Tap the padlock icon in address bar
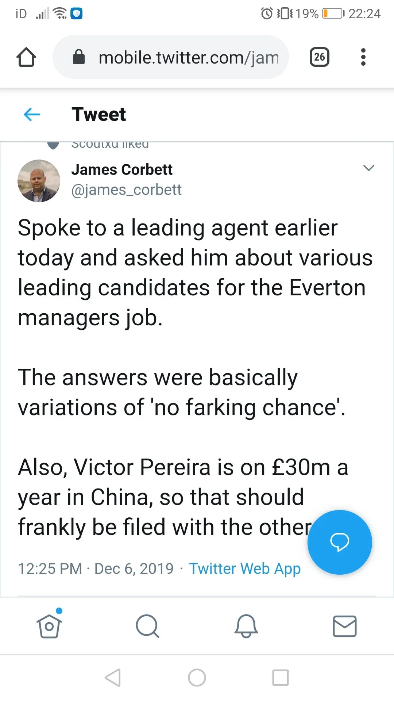Viewport: 394px width, 701px height. pyautogui.click(x=79, y=57)
